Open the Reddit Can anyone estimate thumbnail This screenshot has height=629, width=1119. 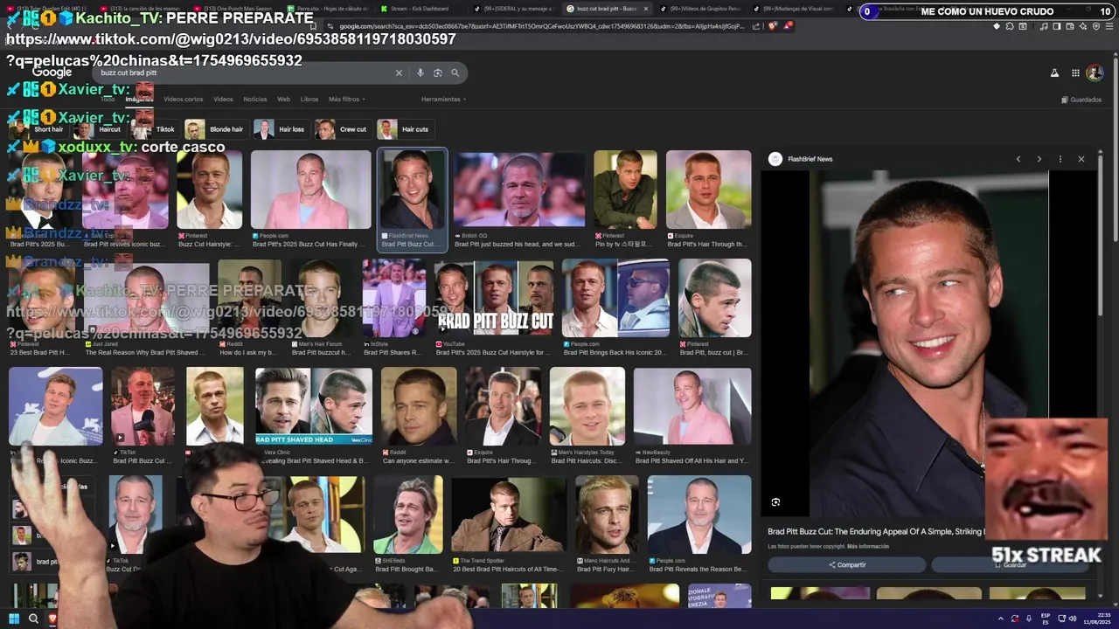pyautogui.click(x=419, y=406)
